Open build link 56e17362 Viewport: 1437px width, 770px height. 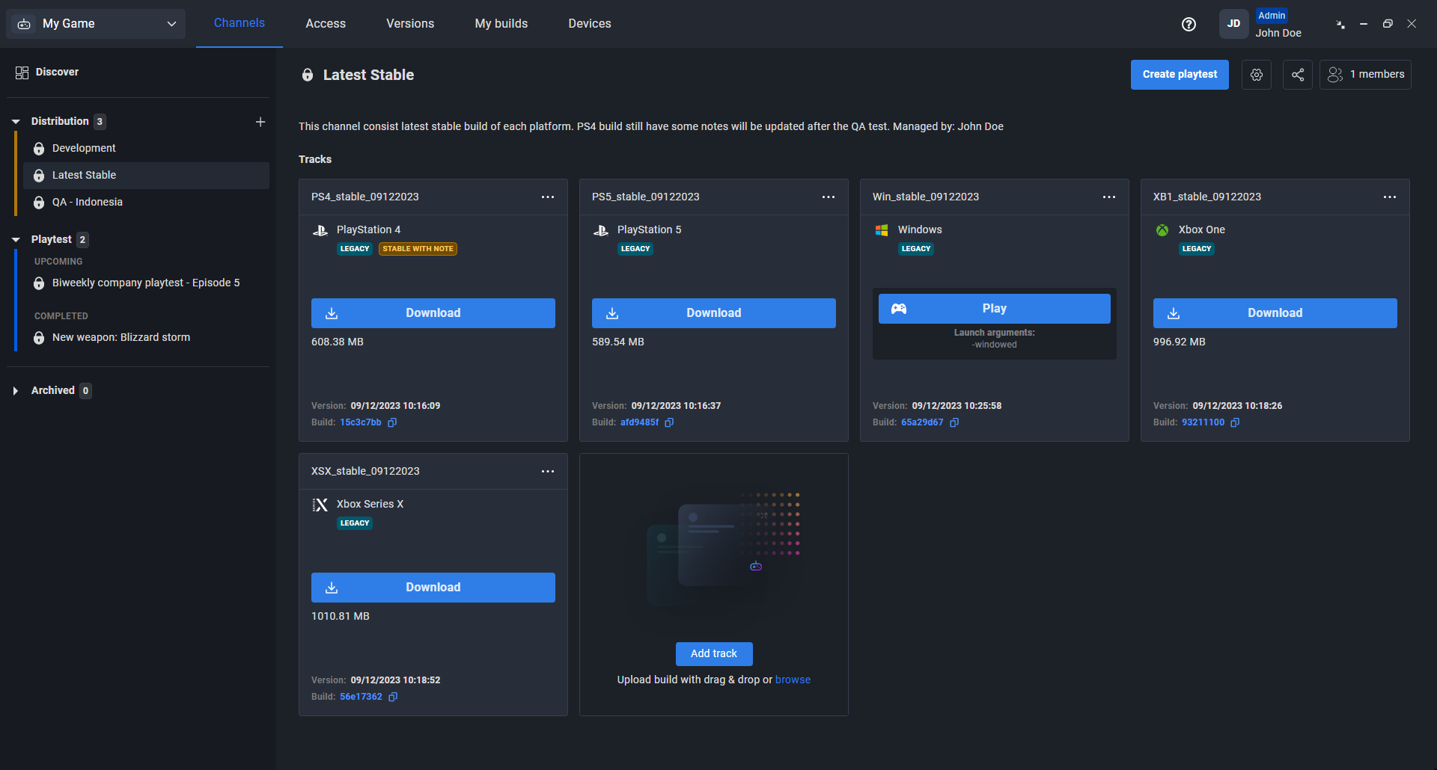361,697
